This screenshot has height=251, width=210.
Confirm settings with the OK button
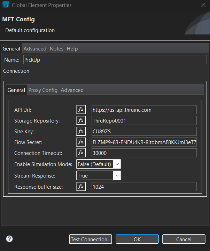click(x=137, y=239)
